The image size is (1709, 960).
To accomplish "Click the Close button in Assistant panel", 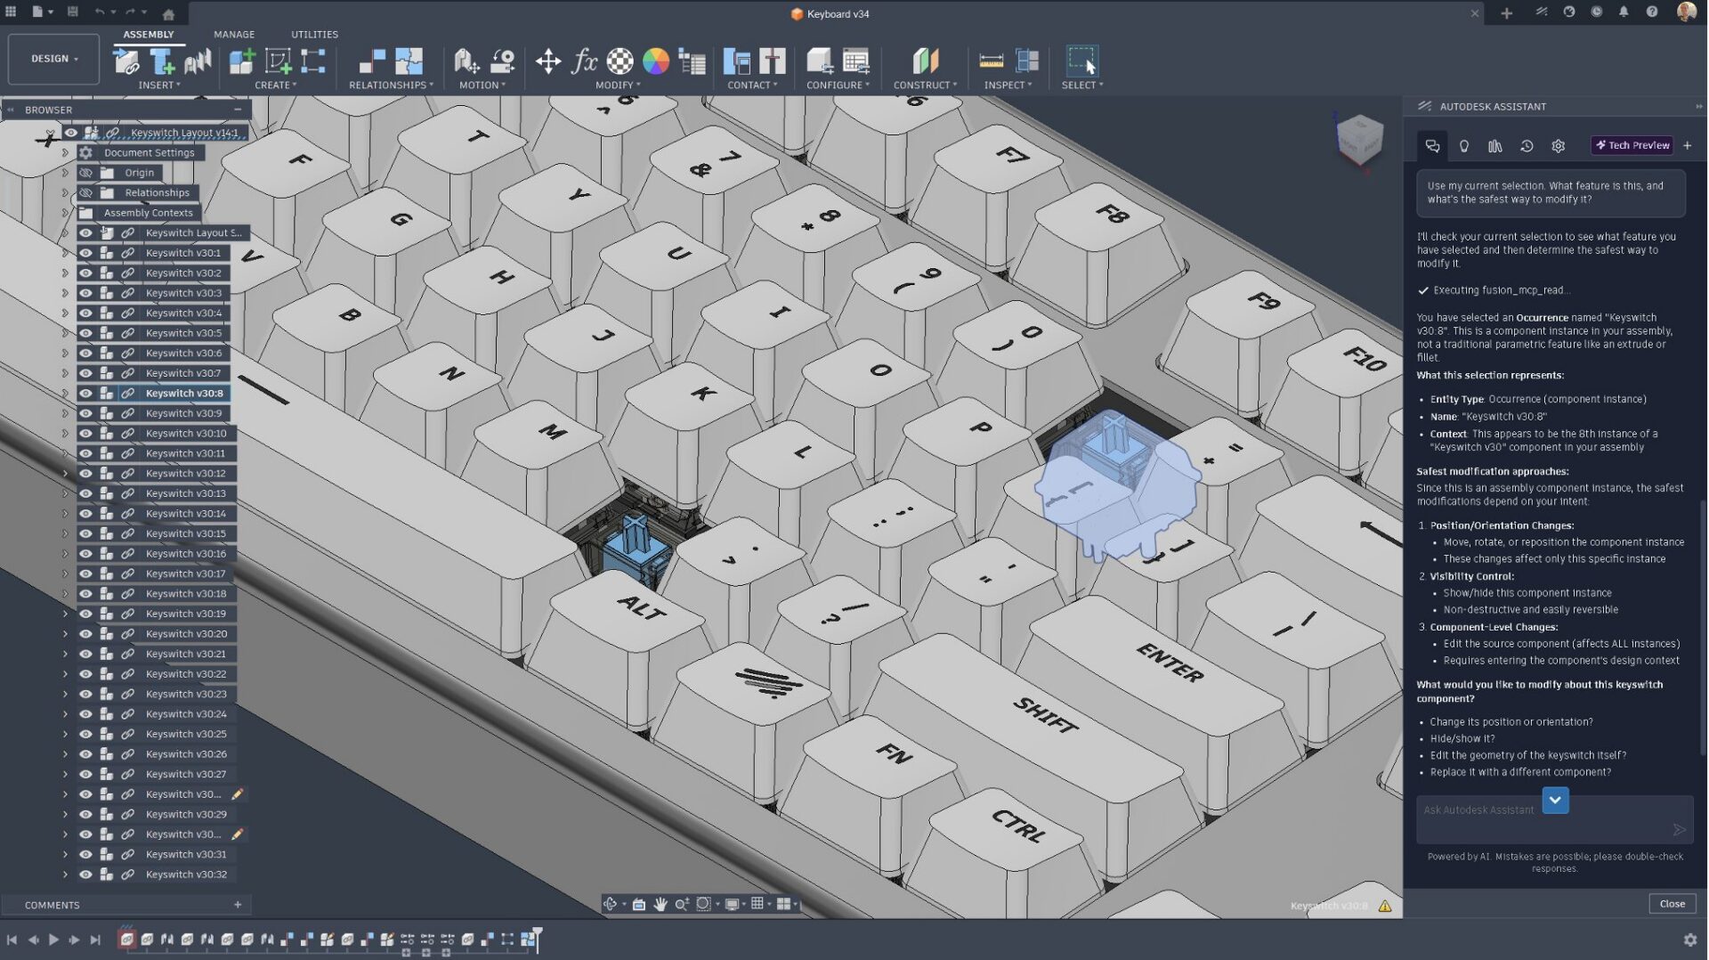I will (1672, 904).
